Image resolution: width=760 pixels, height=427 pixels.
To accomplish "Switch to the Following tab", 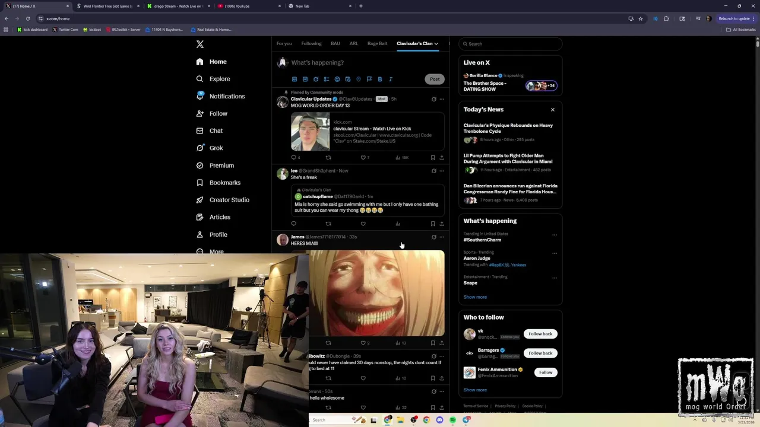I will 311,43.
